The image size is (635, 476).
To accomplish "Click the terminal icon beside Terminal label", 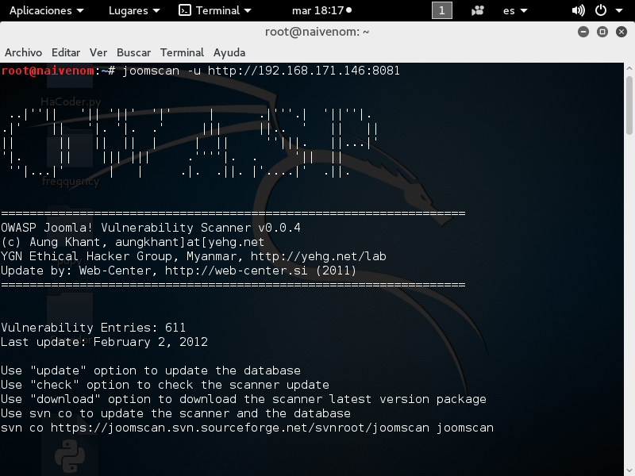I will pyautogui.click(x=185, y=10).
